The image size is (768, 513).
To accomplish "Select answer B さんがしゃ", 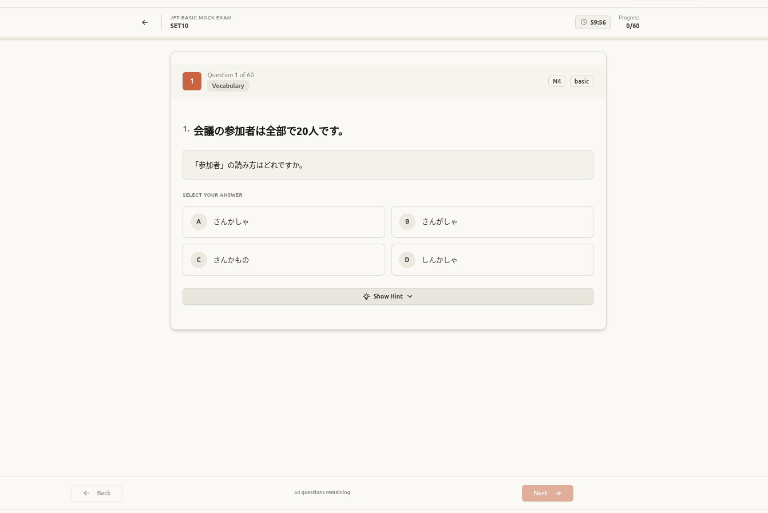I will (x=492, y=222).
